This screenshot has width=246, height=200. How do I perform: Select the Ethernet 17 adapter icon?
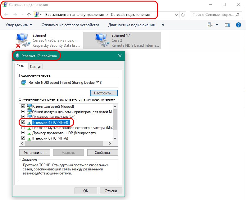tap(102, 40)
